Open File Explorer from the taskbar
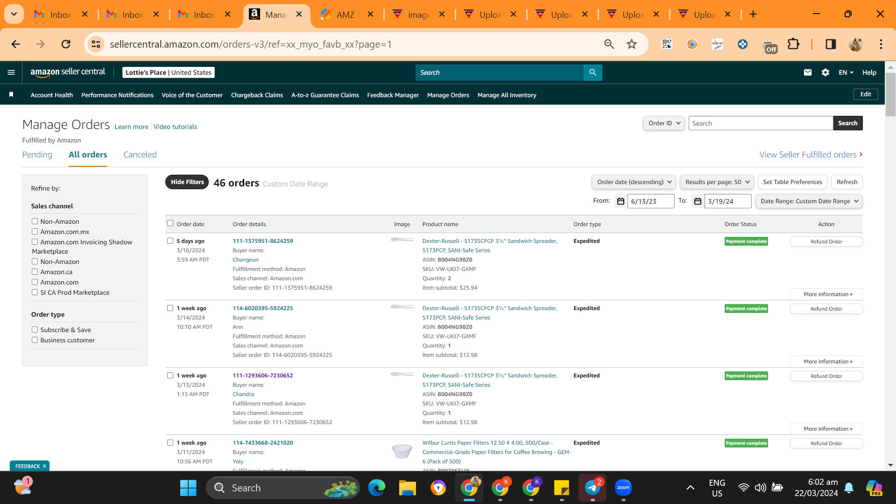Image resolution: width=896 pixels, height=504 pixels. coord(407,488)
